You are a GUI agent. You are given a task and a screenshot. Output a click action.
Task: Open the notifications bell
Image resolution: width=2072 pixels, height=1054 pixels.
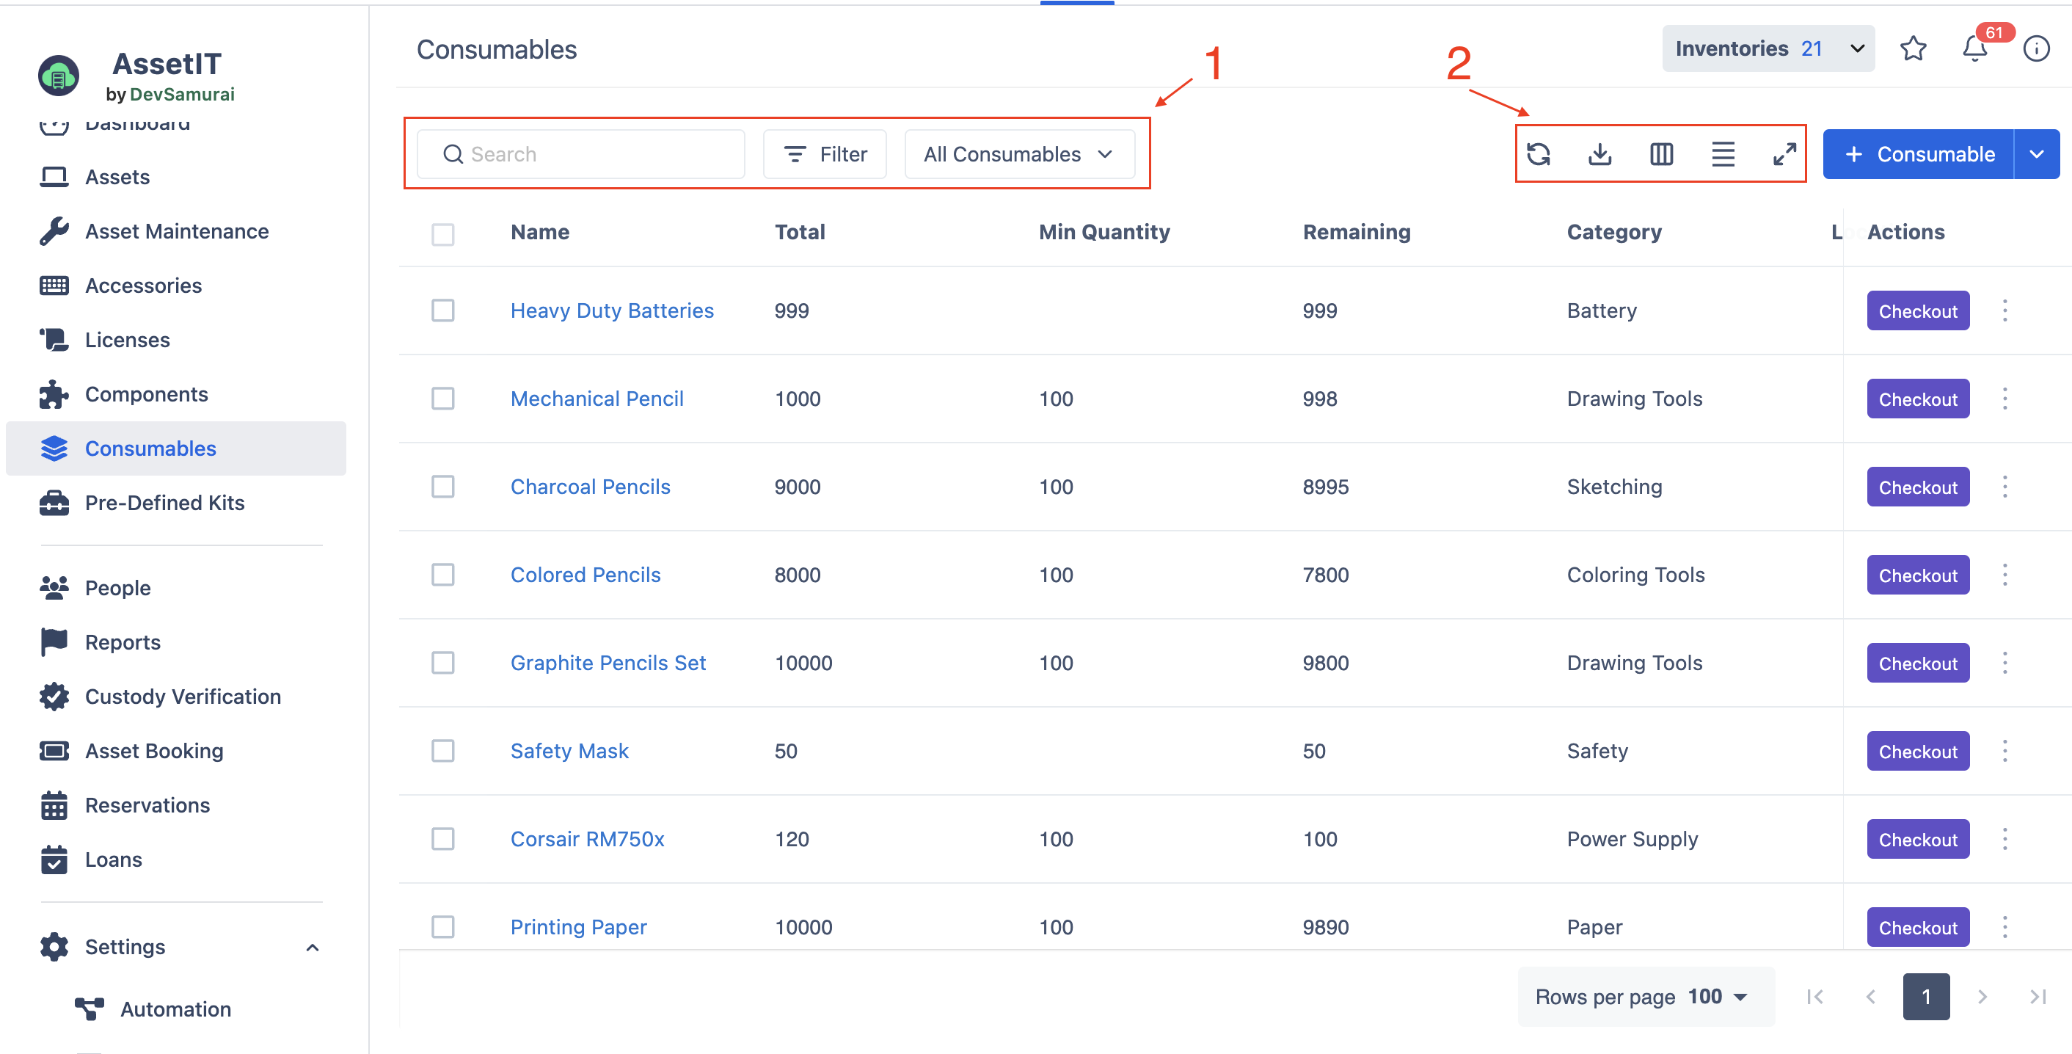pyautogui.click(x=1974, y=50)
